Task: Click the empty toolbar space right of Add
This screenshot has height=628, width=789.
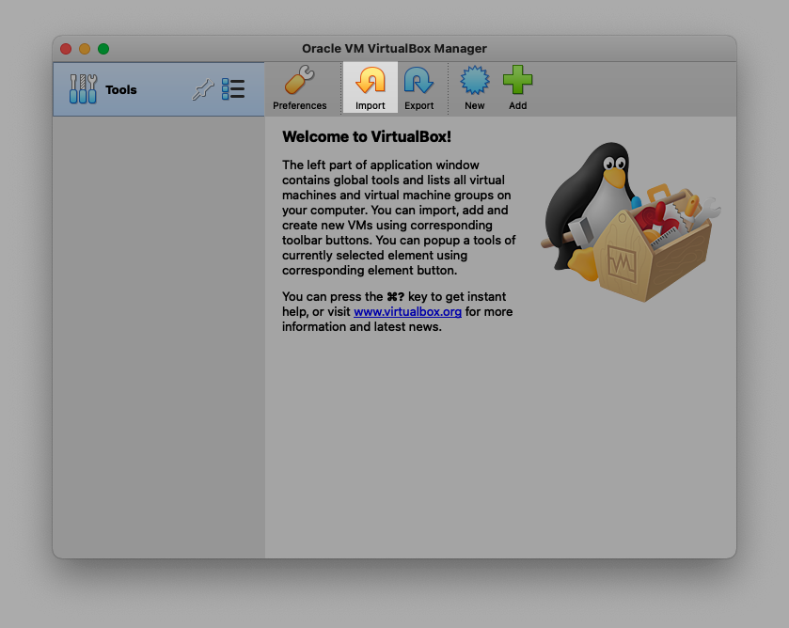Action: (630, 89)
